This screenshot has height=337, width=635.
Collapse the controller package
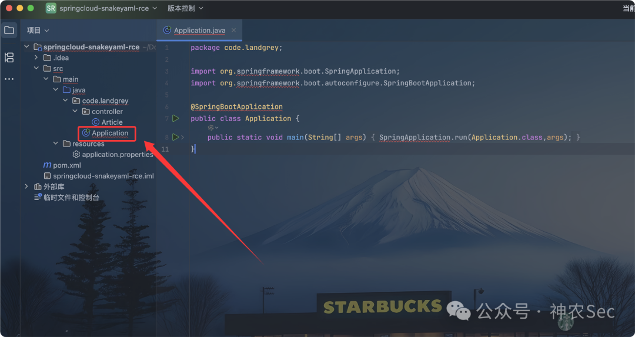click(x=75, y=111)
